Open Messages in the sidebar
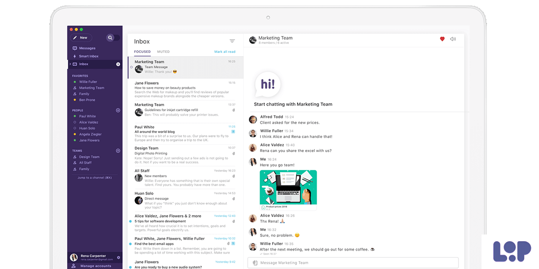The width and height of the screenshot is (539, 269). click(x=87, y=48)
